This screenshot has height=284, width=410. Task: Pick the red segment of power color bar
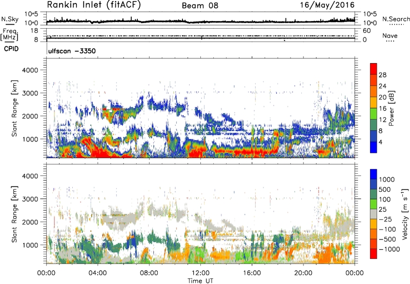374,69
